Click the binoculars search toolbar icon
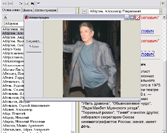Viewport: 167px width, 133px height. click(32, 3)
